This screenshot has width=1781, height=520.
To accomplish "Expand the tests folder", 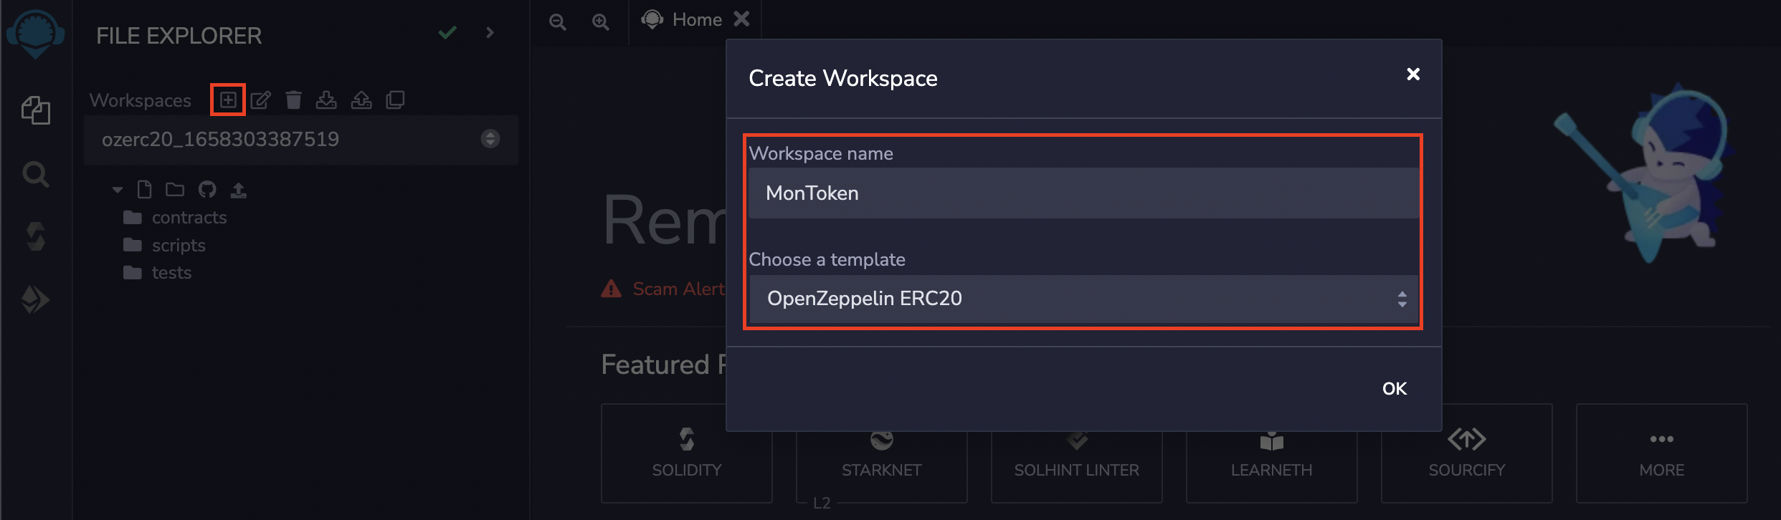I will (x=158, y=272).
